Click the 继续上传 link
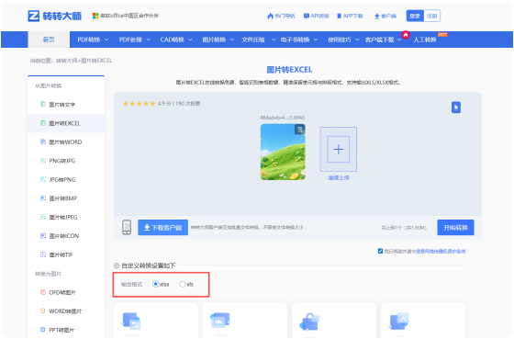This screenshot has width=514, height=339. [x=339, y=177]
